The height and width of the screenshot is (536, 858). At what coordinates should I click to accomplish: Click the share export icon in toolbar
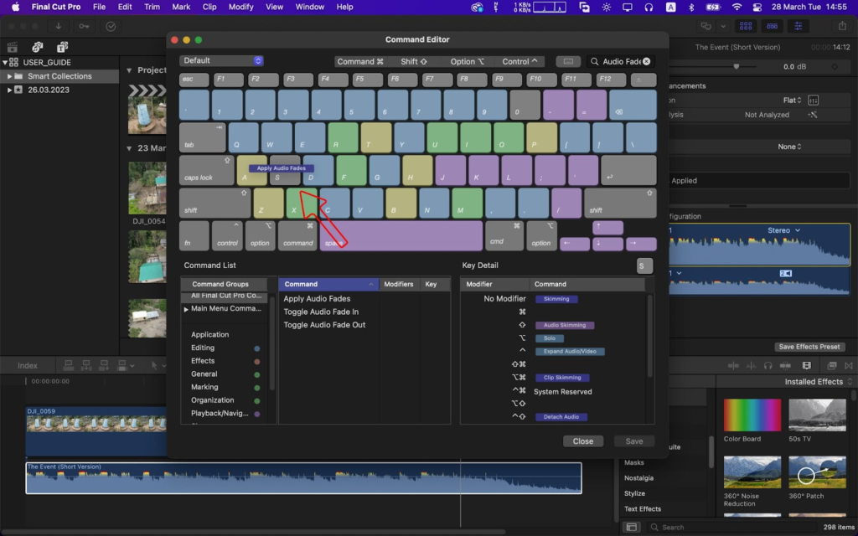842,26
